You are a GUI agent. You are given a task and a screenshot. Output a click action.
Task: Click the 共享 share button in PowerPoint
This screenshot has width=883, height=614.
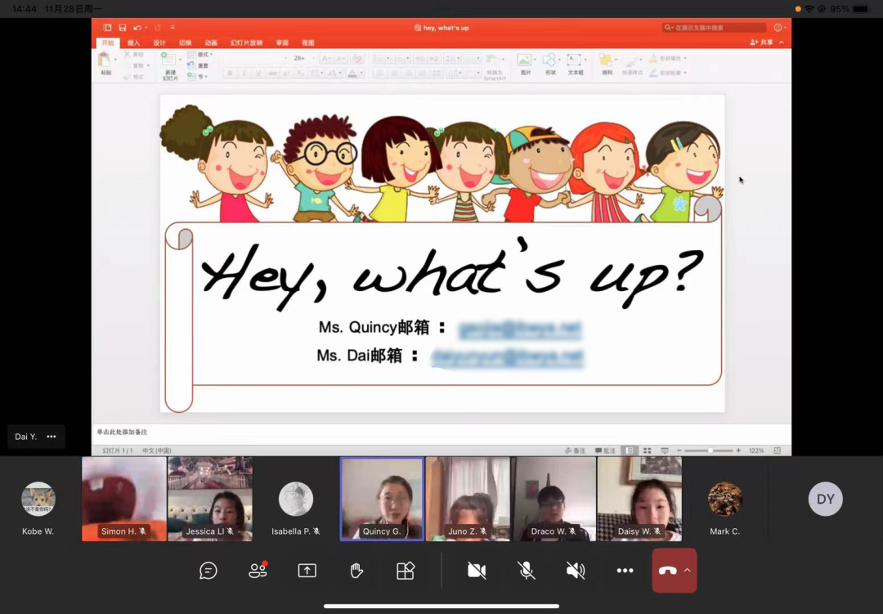click(762, 43)
